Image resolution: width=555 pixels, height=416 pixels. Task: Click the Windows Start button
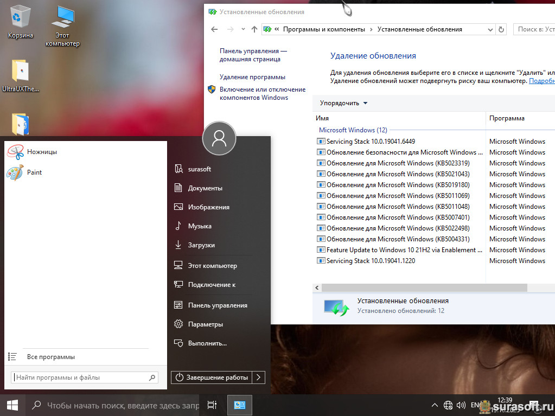[12, 405]
